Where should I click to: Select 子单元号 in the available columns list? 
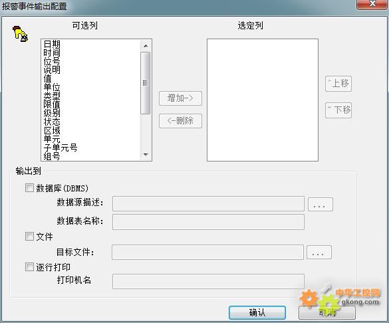(61, 148)
